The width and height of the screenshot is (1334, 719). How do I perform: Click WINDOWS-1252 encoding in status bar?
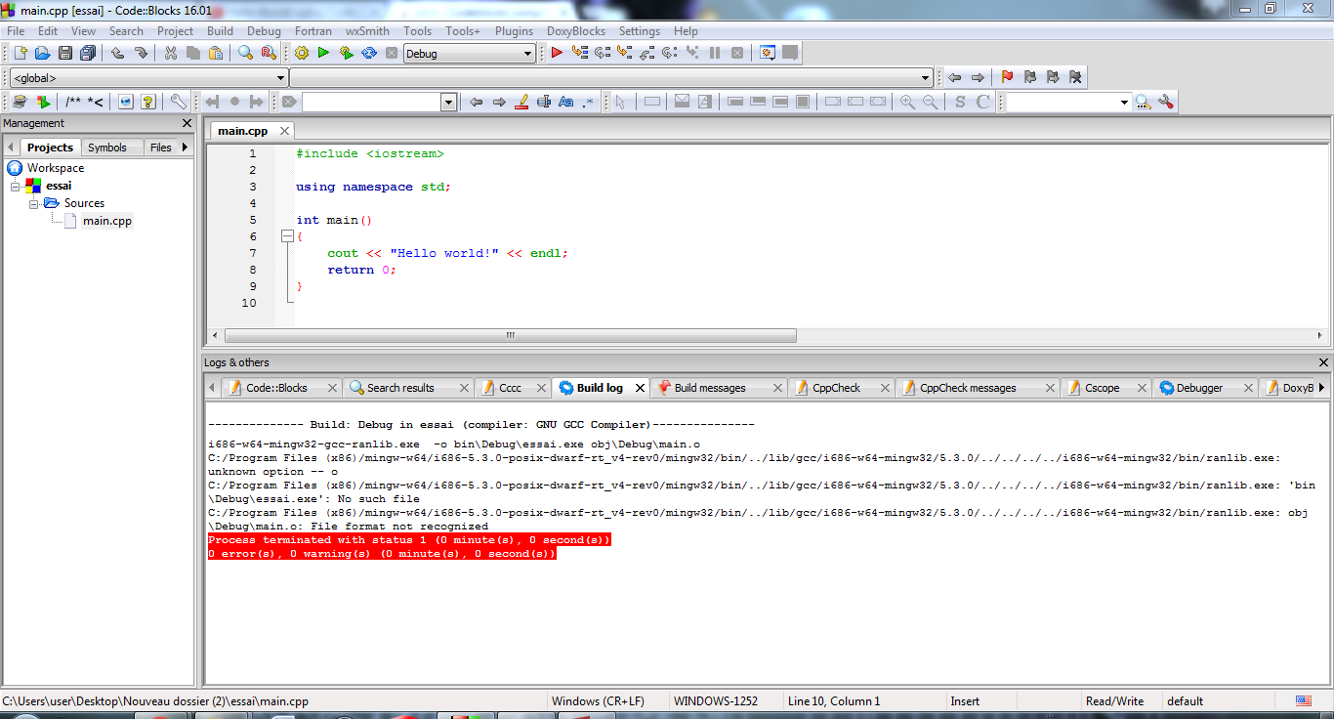point(715,701)
